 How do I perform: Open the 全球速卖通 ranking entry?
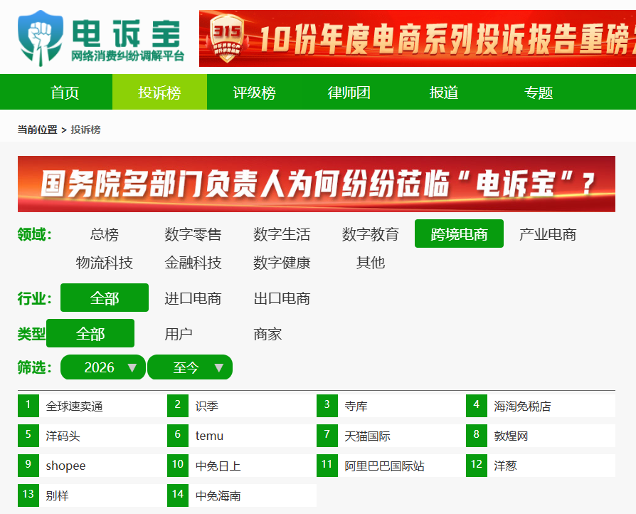click(75, 407)
